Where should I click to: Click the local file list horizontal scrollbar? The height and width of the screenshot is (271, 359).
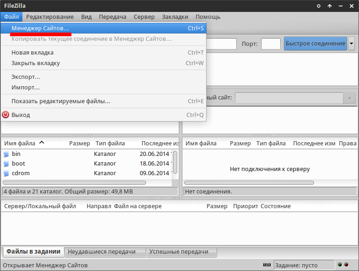point(74,183)
